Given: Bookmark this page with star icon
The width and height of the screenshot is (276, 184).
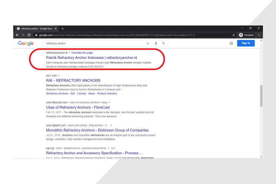Looking at the screenshot, I should pyautogui.click(x=234, y=35).
